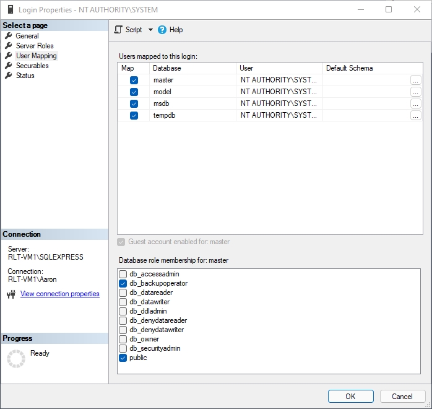Viewport: 432px width, 409px height.
Task: Select the General page wrench icon
Action: point(9,36)
